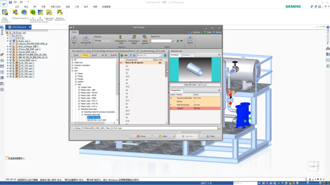
Task: Uncheck the Vessel_5000.asm:1 checkbox
Action: point(10,60)
